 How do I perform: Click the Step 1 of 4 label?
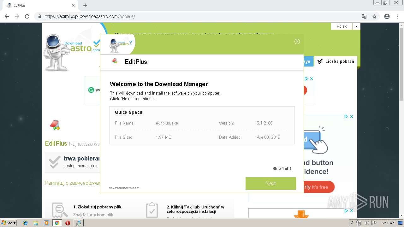282,169
